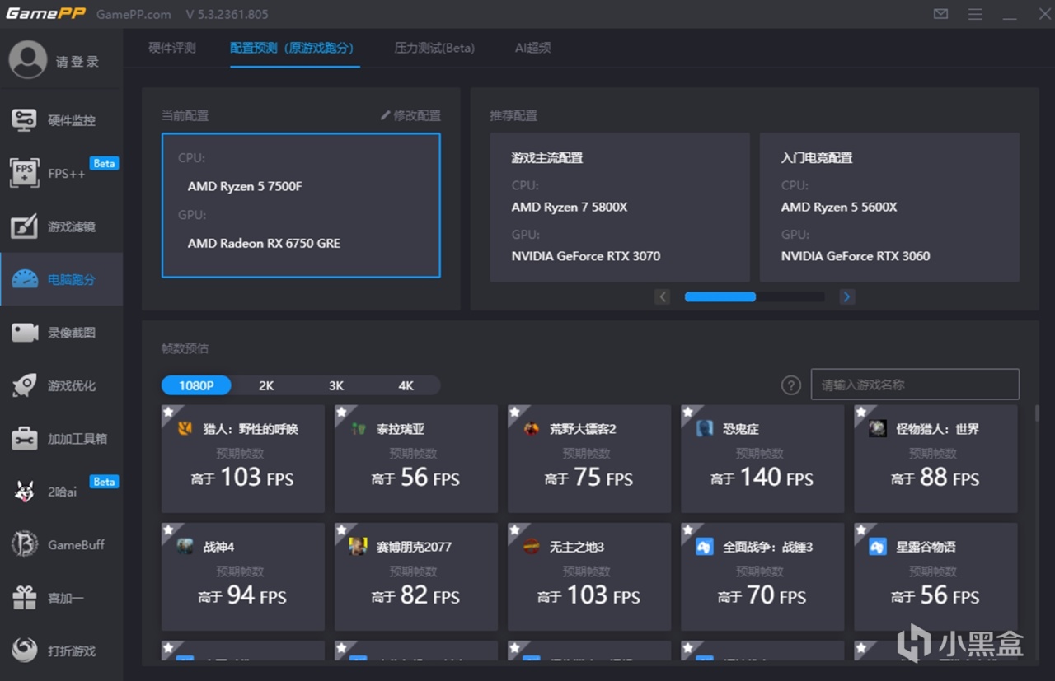The image size is (1055, 681).
Task: Click the 荒野大镖客2 game icon
Action: (532, 429)
